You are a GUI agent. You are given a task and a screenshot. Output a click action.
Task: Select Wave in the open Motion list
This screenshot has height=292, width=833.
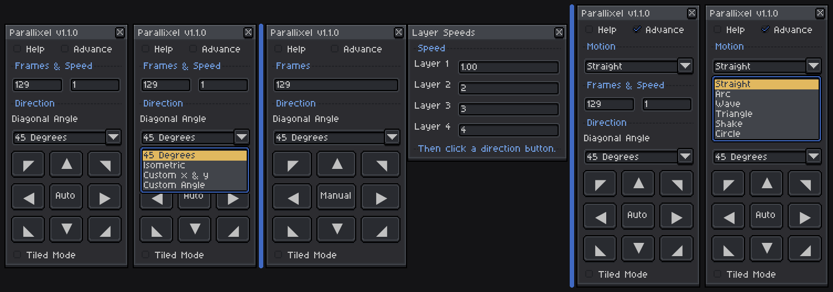click(x=728, y=104)
